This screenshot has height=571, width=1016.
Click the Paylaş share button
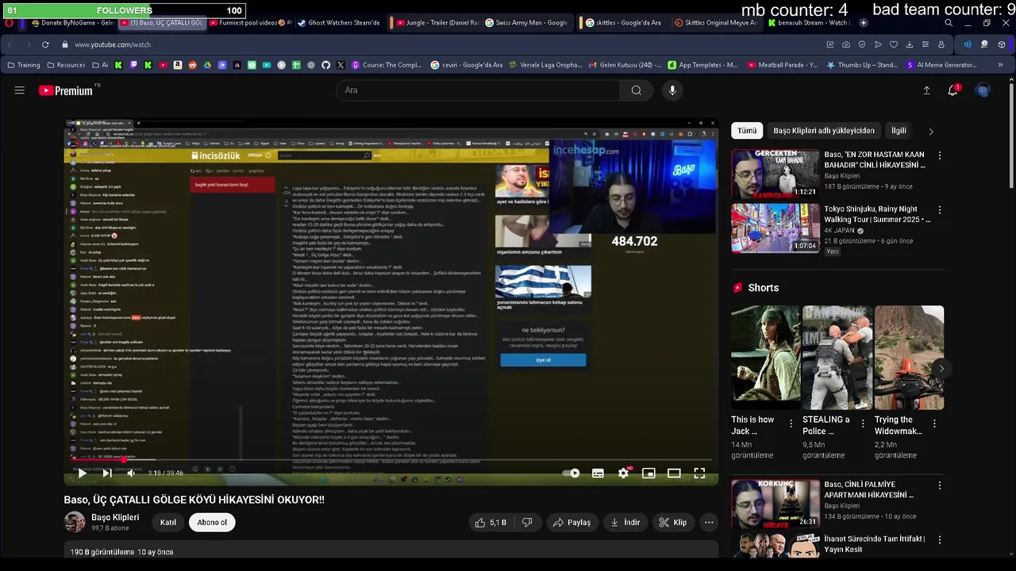(x=572, y=523)
